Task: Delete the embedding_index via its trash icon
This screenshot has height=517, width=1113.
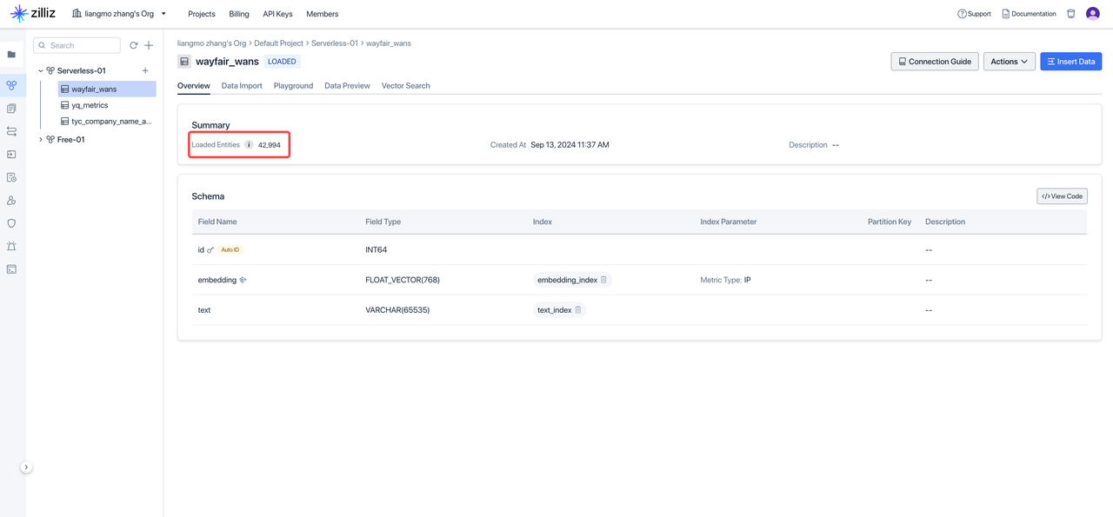Action: click(603, 280)
